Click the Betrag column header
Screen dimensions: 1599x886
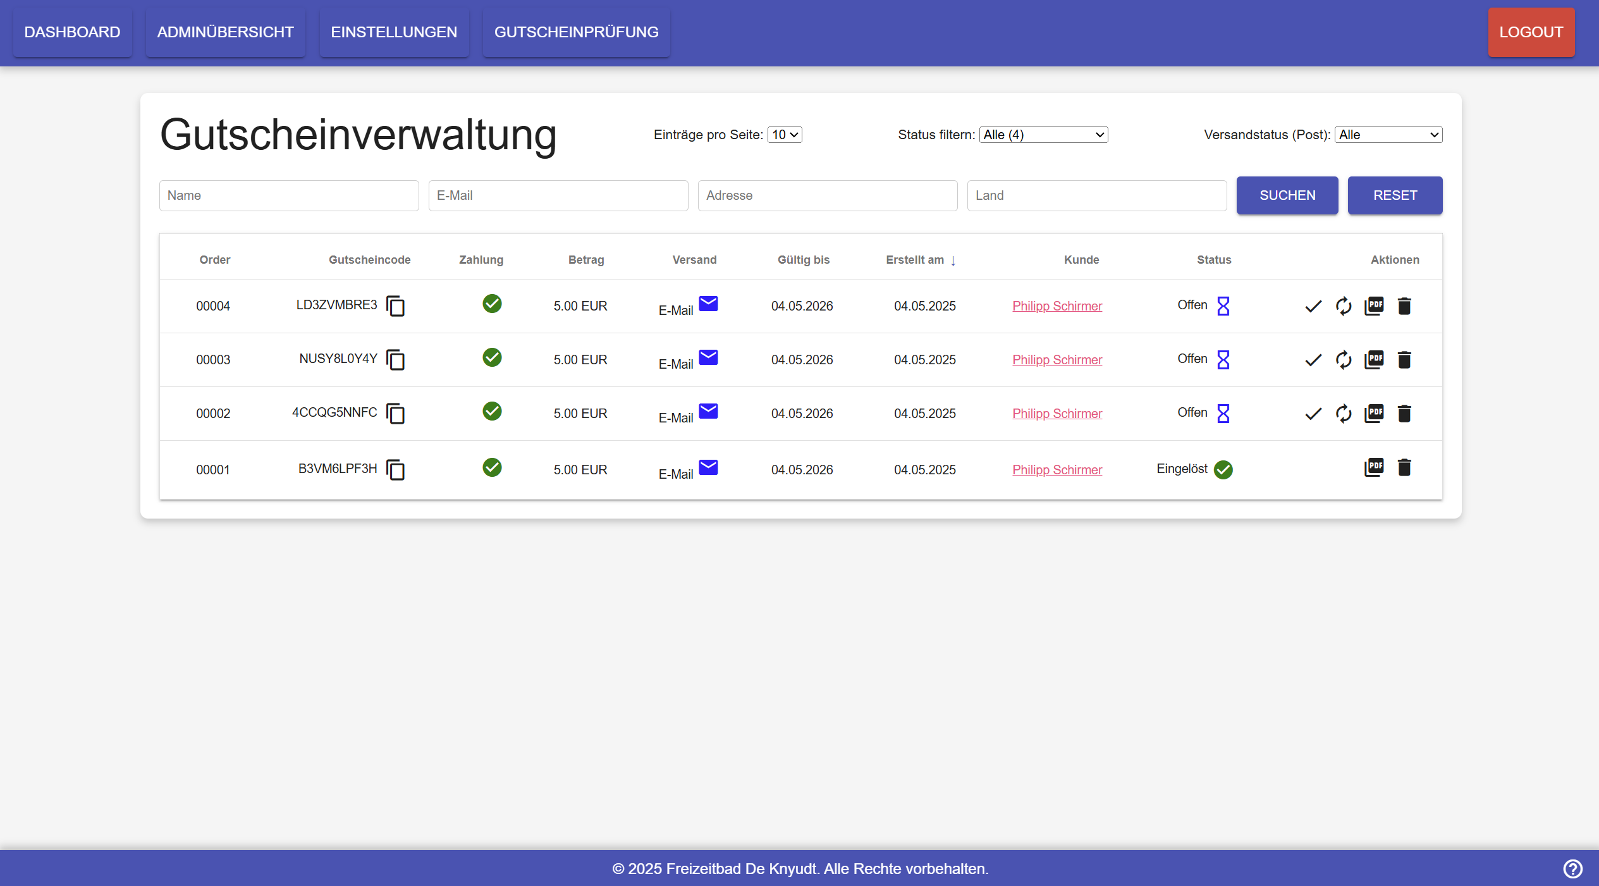coord(586,260)
